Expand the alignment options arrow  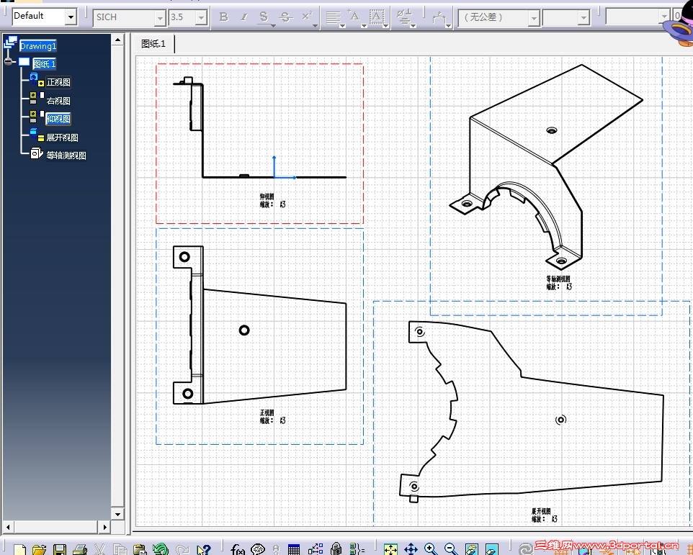342,26
